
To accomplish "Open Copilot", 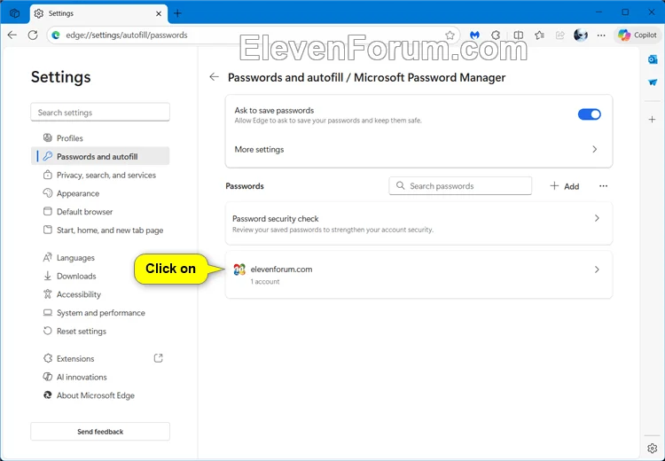I will (x=637, y=35).
